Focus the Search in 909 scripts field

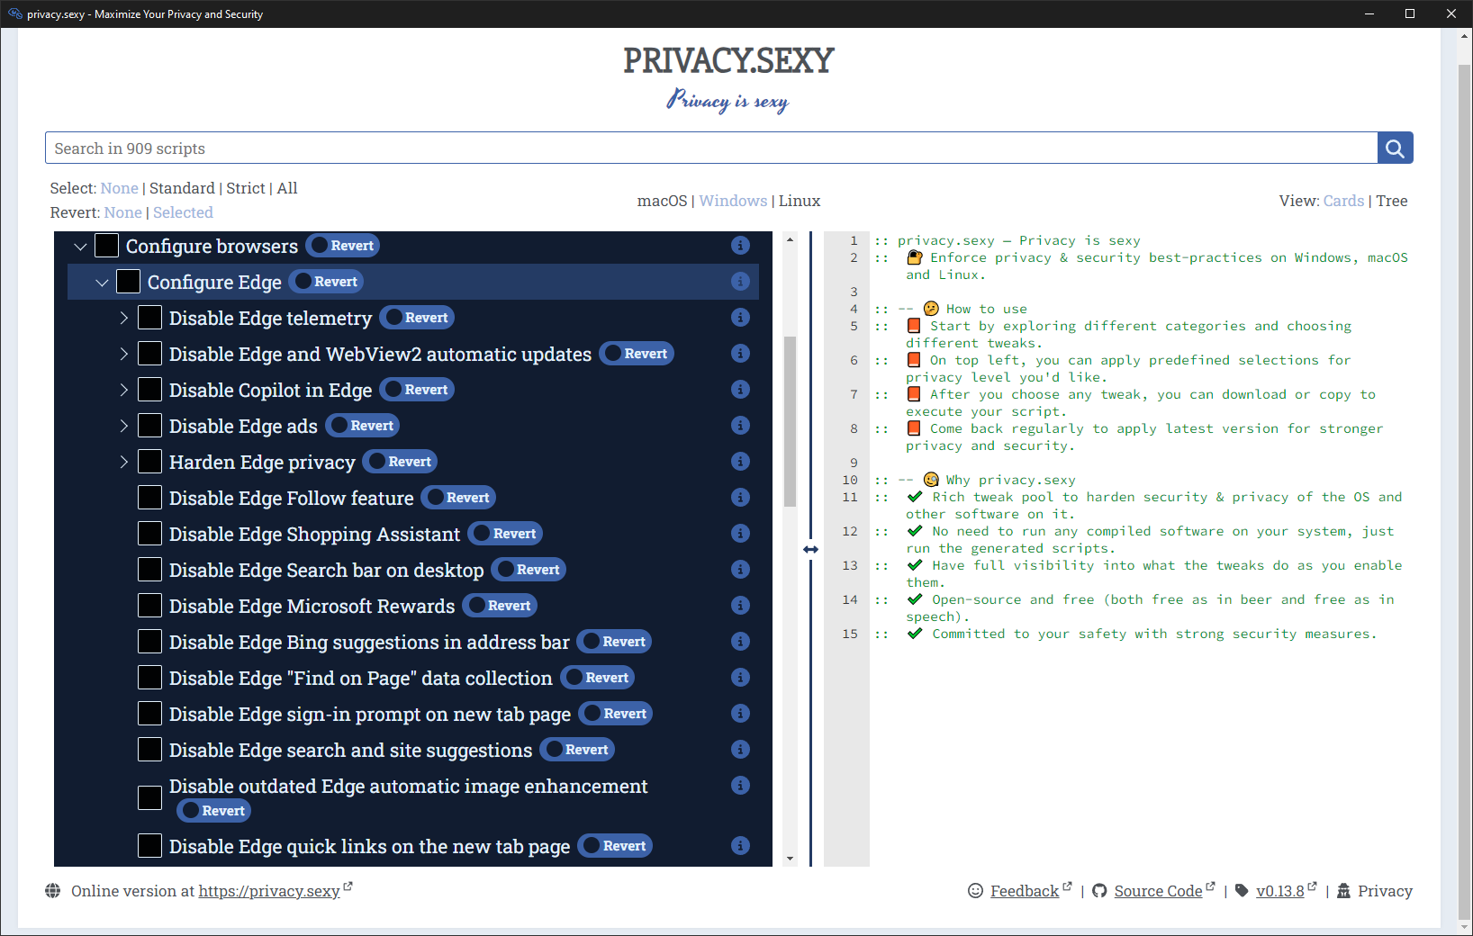point(711,148)
